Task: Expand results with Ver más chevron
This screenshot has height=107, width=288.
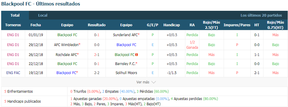Action: tap(146, 82)
